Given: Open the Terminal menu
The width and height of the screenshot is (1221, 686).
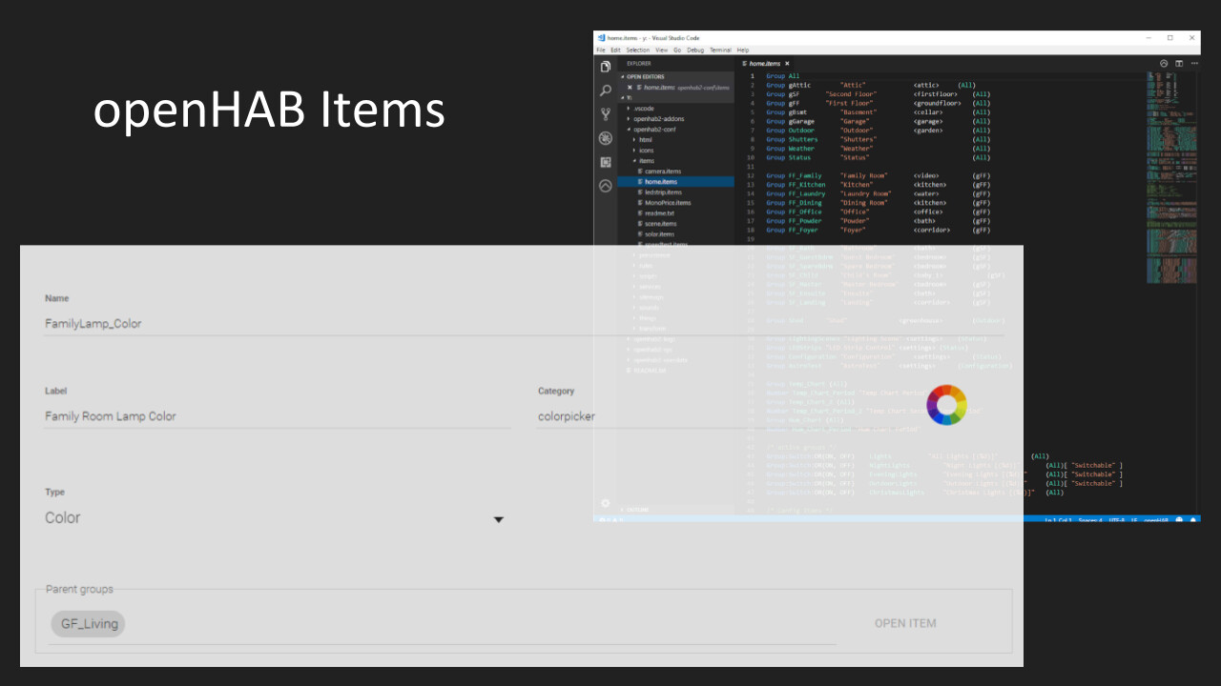Looking at the screenshot, I should (720, 50).
